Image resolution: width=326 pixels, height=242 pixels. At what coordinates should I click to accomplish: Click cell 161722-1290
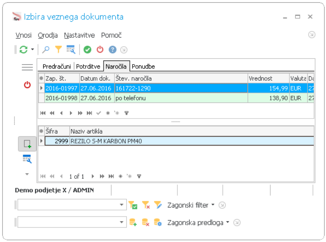(x=181, y=89)
